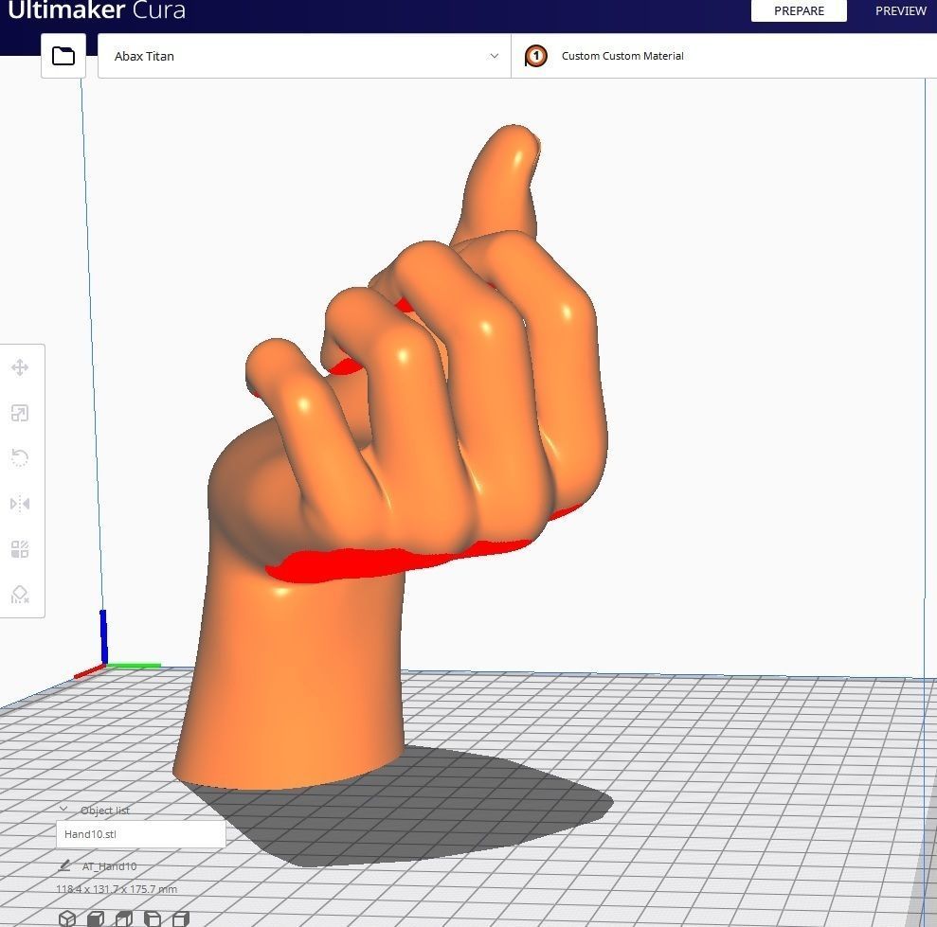Edit job name pencil icon
Screen dimensions: 937x927
65,865
